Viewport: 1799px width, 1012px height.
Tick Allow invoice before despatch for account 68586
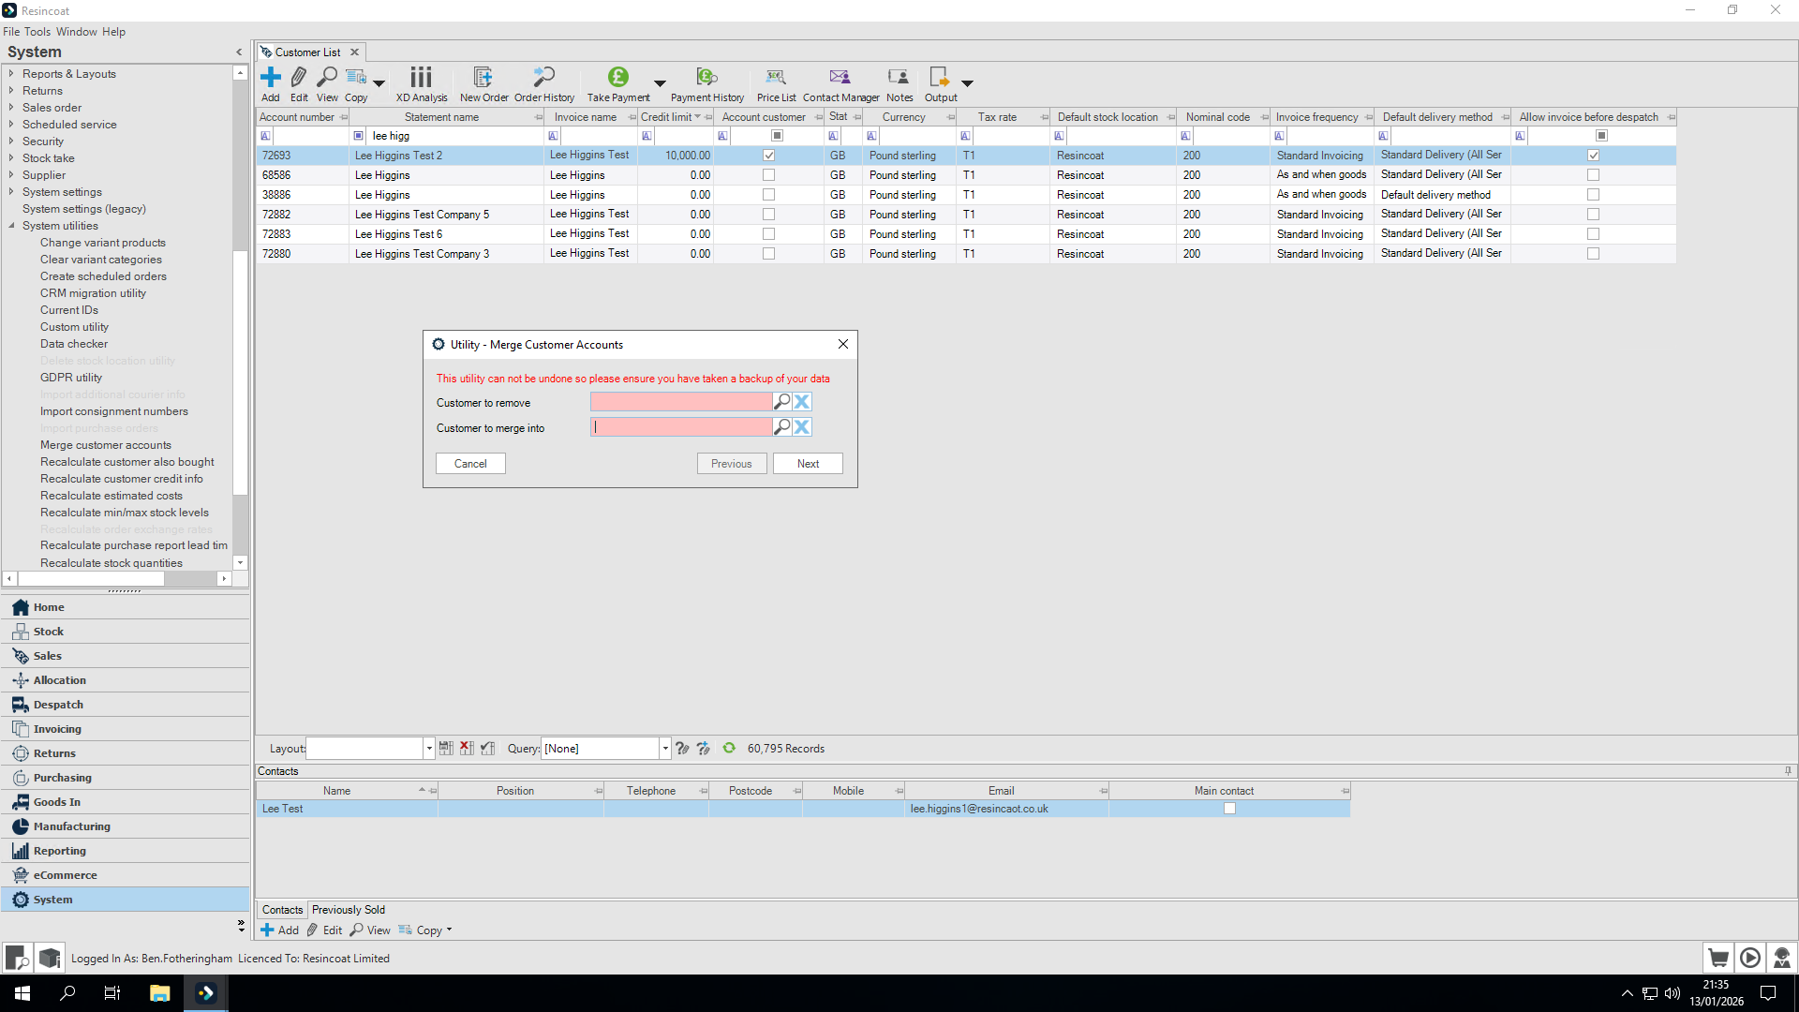1593,175
